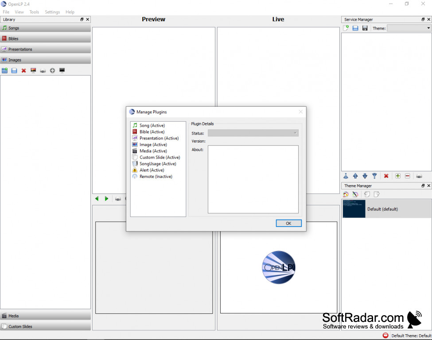
Task: Click the preview image icon in Library toolbar
Action: click(x=33, y=70)
